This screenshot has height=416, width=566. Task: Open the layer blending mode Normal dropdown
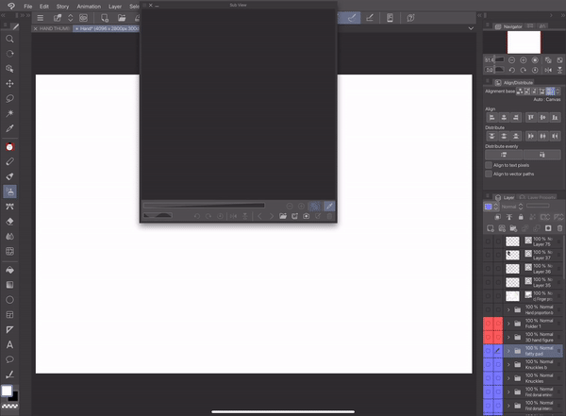pos(512,207)
